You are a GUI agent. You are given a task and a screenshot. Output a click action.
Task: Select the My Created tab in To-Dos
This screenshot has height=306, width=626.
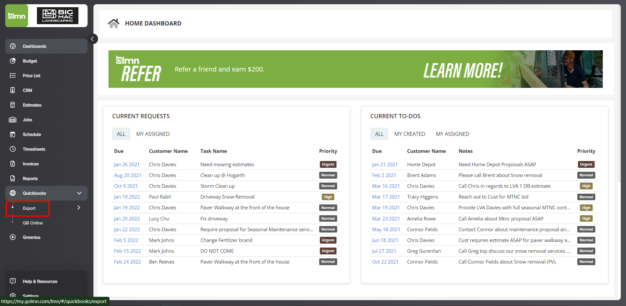point(409,134)
